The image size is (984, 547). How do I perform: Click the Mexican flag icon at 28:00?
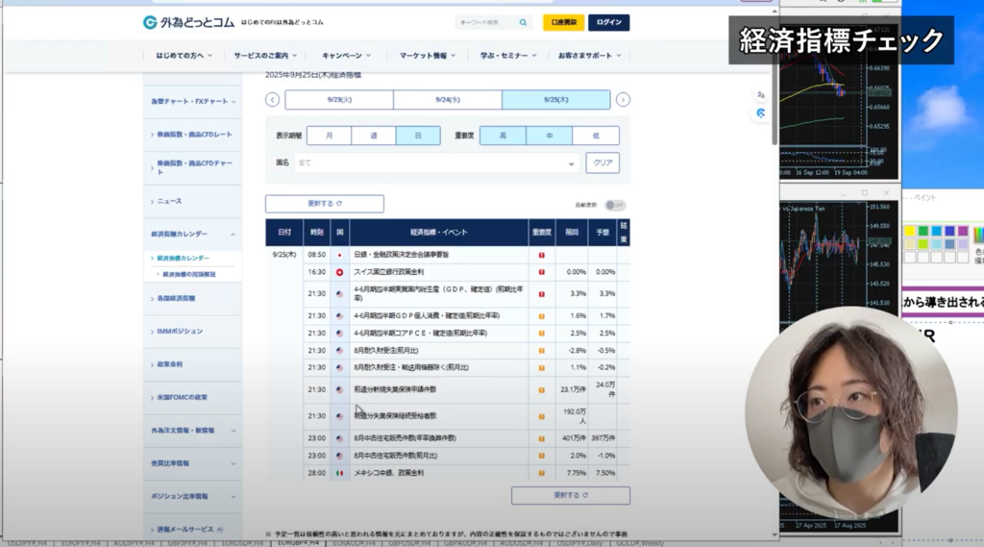pos(339,473)
